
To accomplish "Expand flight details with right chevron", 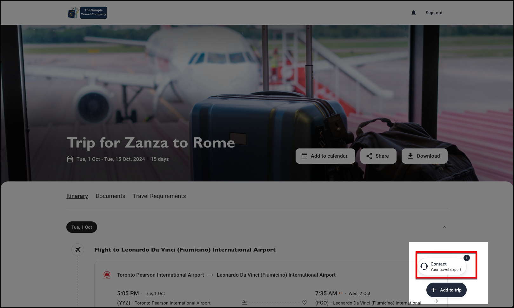I will coord(437,301).
